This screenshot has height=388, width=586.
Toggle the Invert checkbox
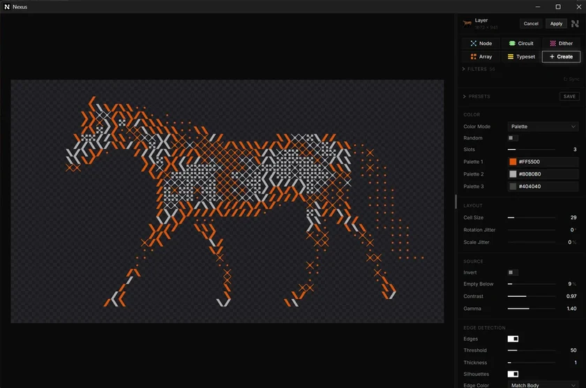point(513,272)
